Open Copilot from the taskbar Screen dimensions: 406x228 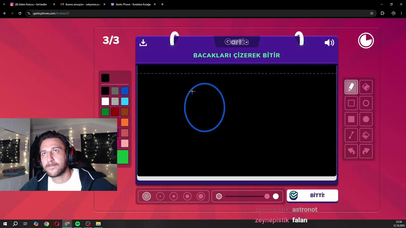coord(36,224)
